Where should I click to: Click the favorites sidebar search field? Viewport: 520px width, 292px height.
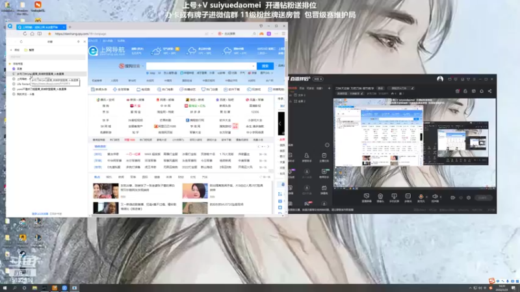(47, 57)
